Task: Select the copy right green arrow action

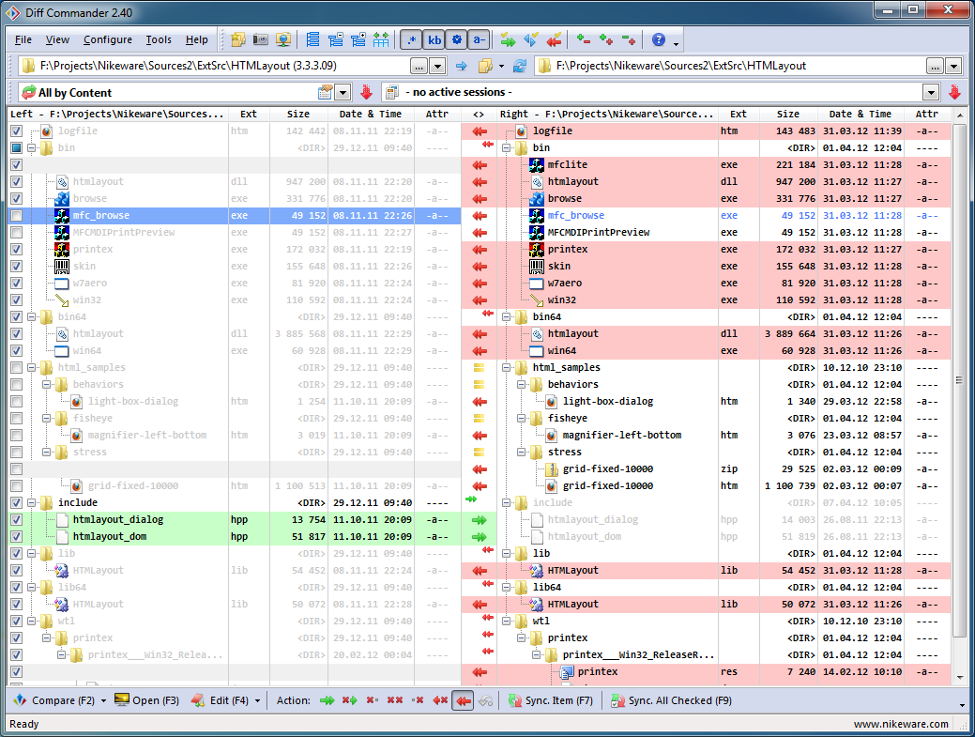Action: [328, 701]
